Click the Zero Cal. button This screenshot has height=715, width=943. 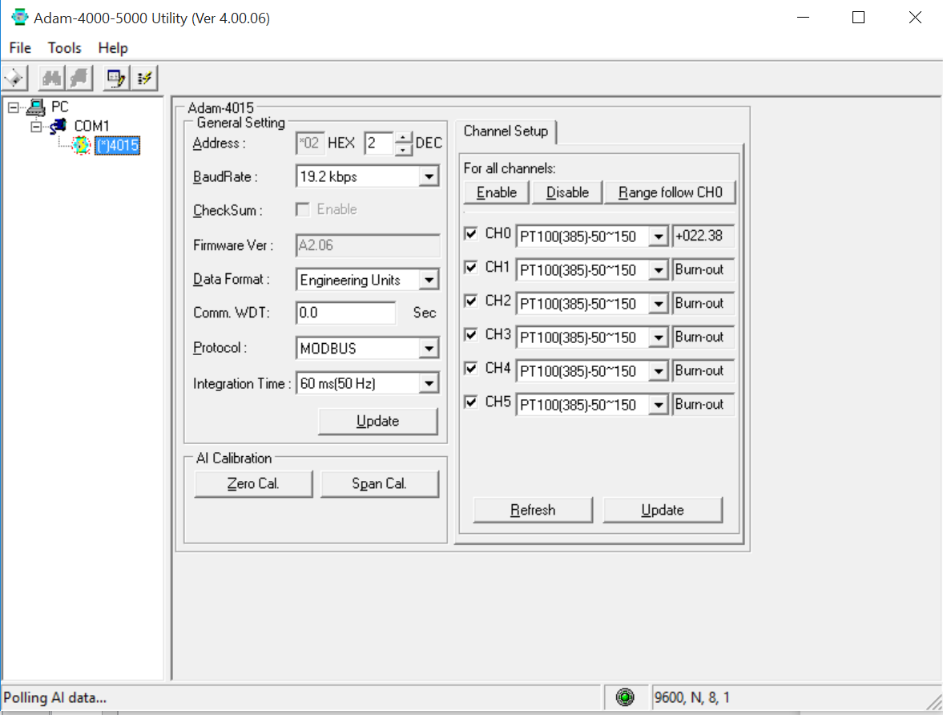(x=253, y=484)
